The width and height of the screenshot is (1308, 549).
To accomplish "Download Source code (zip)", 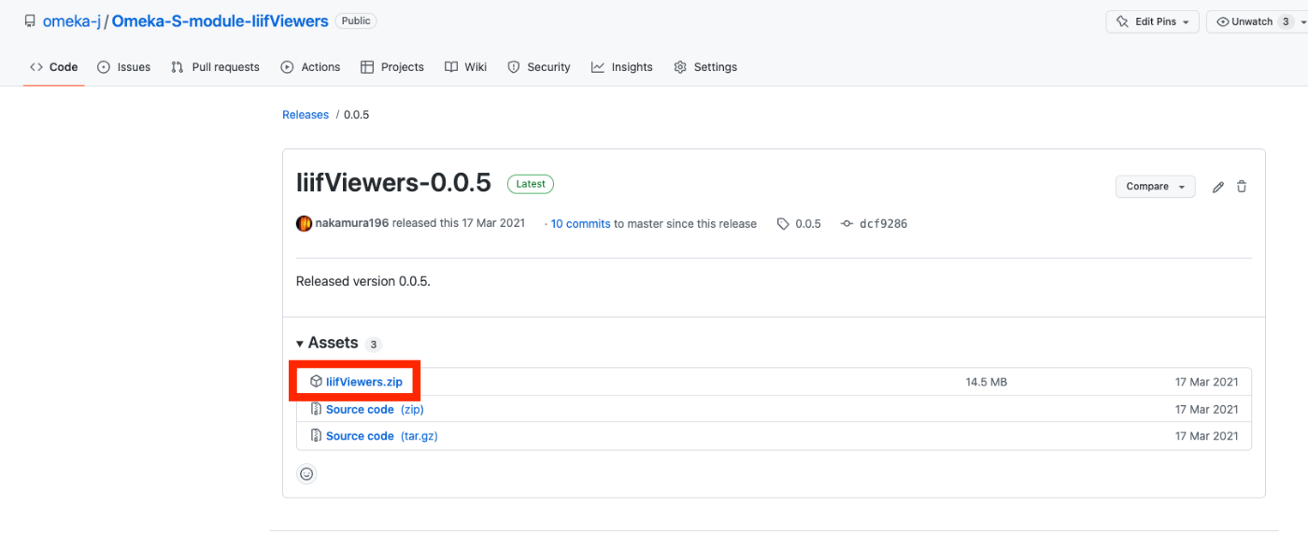I will click(x=375, y=409).
